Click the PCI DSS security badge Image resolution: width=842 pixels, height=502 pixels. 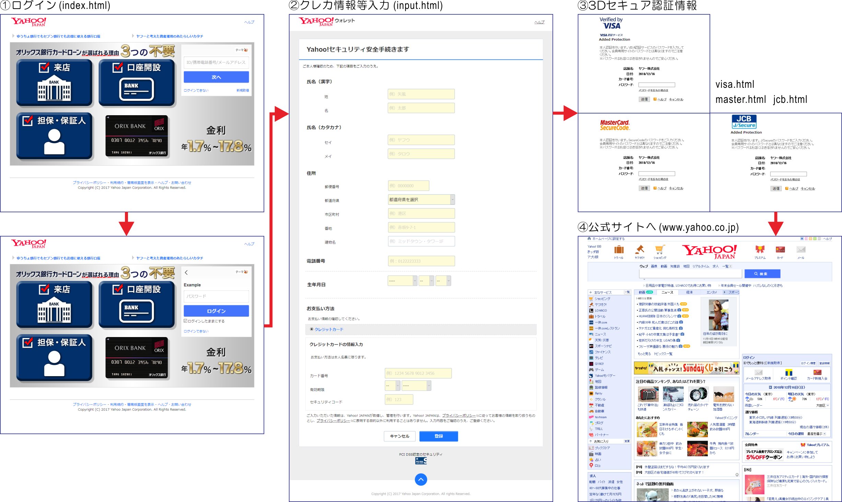421,461
